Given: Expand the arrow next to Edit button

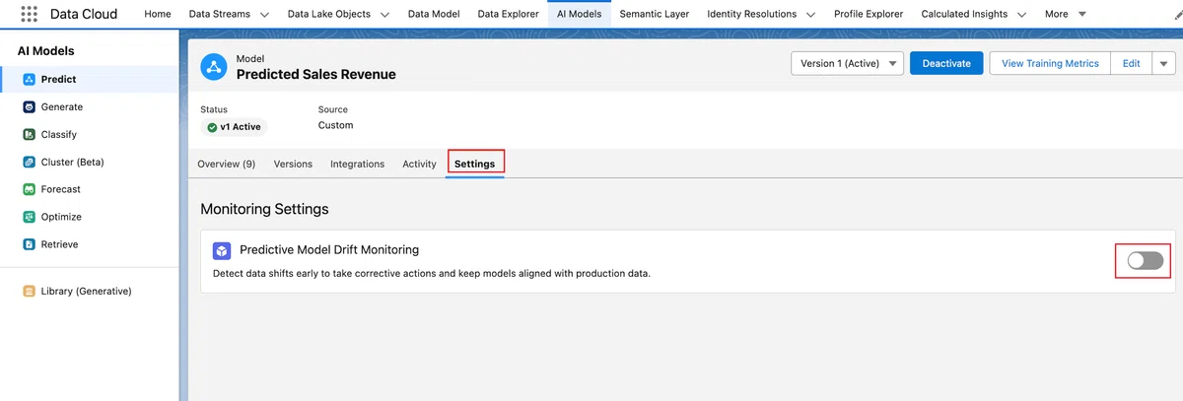Looking at the screenshot, I should (1164, 63).
